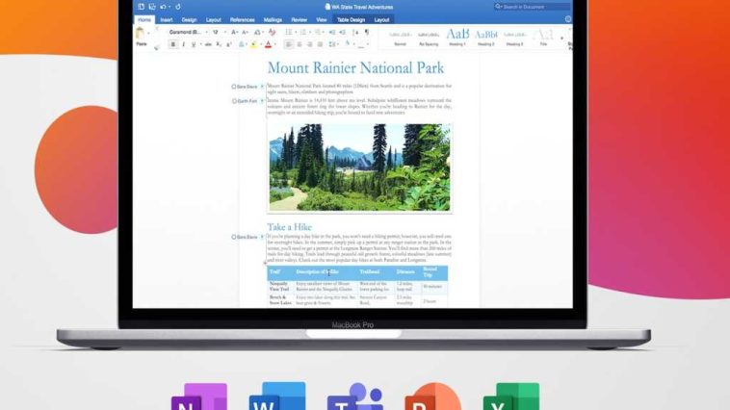The width and height of the screenshot is (730, 410).
Task: Apply the Heading 3 style
Action: (514, 38)
